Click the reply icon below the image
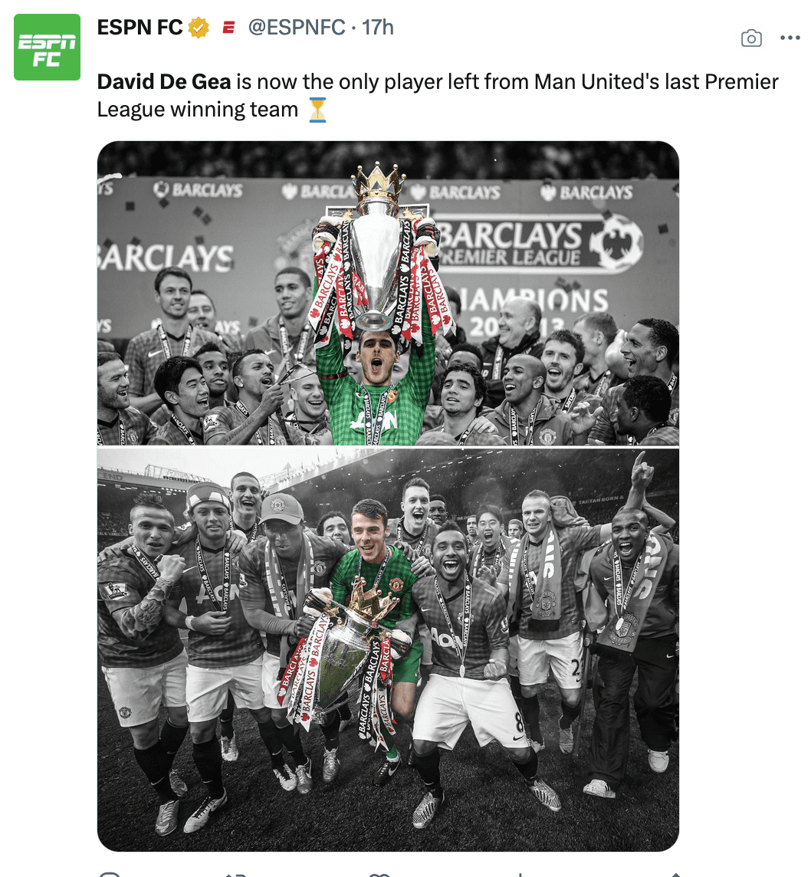This screenshot has width=811, height=877. pos(109,874)
